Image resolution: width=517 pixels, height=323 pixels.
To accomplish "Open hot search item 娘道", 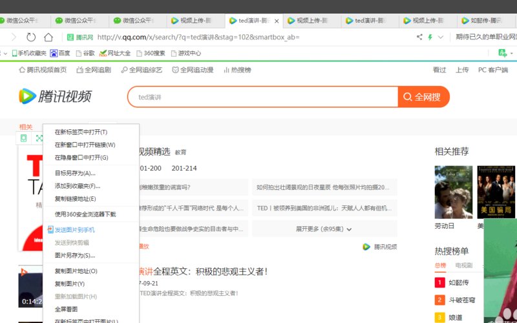I will pos(456,318).
